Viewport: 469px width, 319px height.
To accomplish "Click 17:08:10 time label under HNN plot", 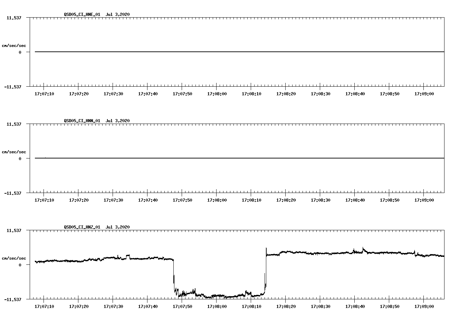I will 251,200.
